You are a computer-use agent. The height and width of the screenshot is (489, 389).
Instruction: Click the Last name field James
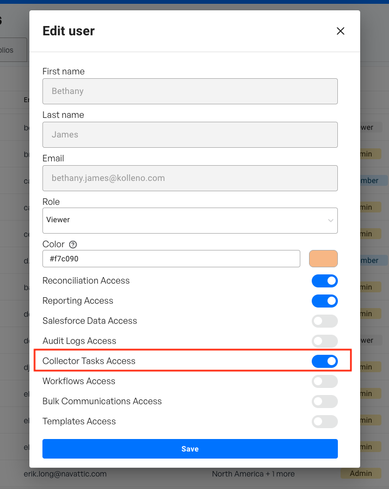(190, 135)
